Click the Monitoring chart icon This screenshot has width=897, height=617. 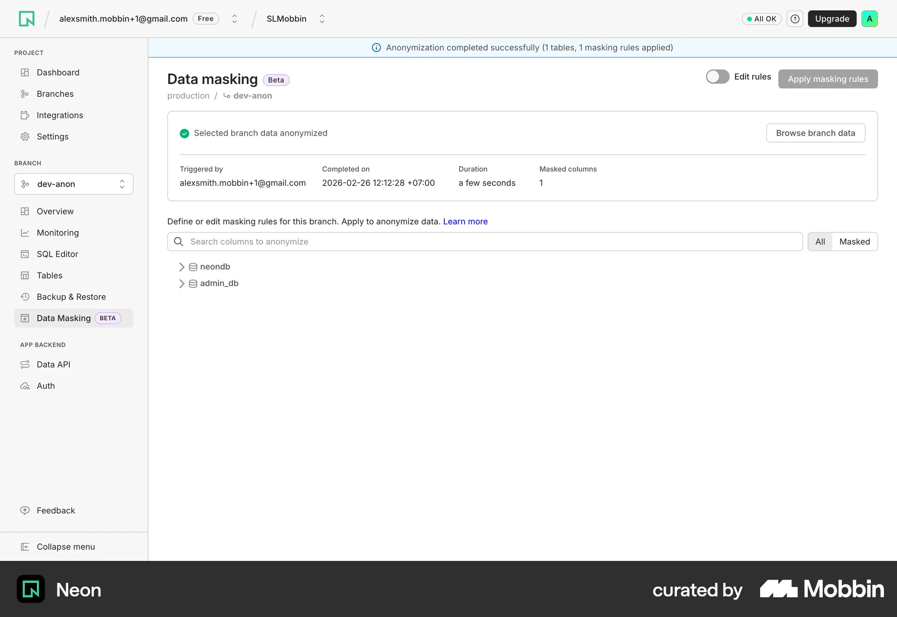point(25,233)
